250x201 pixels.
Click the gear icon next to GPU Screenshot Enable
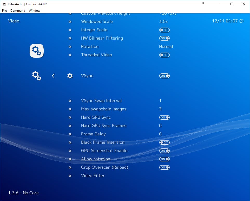(x=70, y=151)
